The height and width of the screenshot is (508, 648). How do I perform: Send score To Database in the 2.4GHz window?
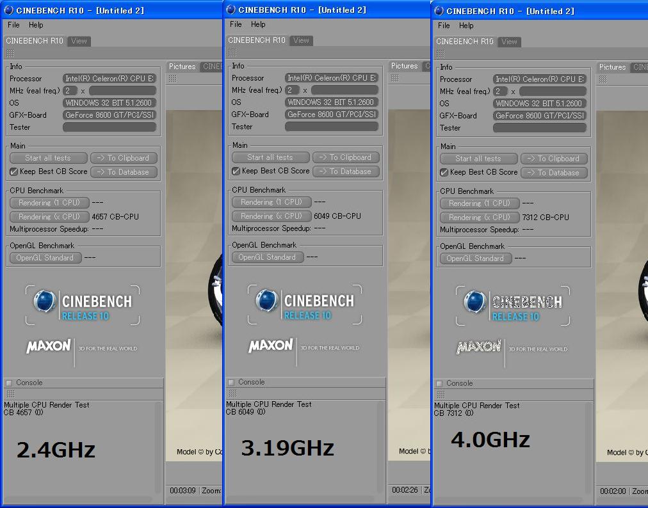[x=124, y=172]
